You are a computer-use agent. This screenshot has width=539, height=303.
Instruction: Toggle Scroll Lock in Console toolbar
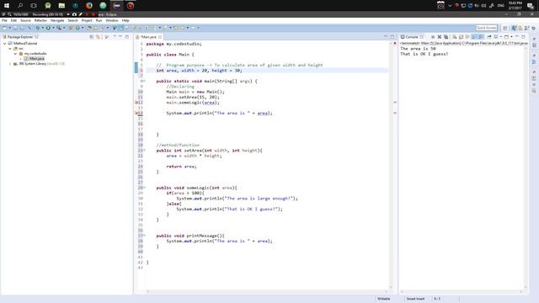click(461, 37)
